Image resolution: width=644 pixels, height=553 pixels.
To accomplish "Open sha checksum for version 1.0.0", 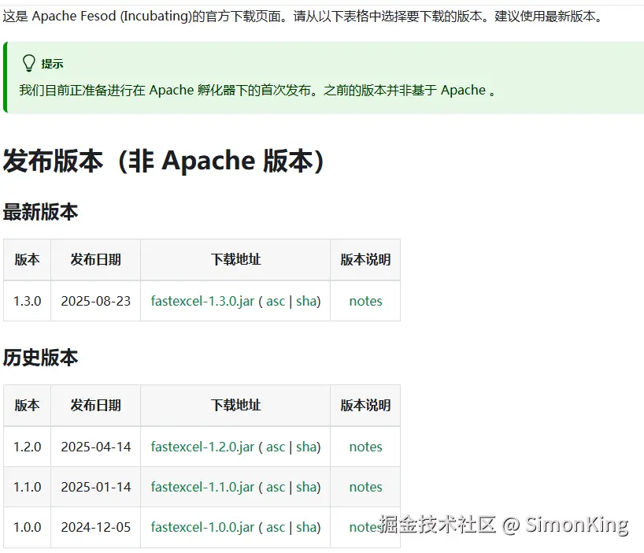I will (306, 527).
